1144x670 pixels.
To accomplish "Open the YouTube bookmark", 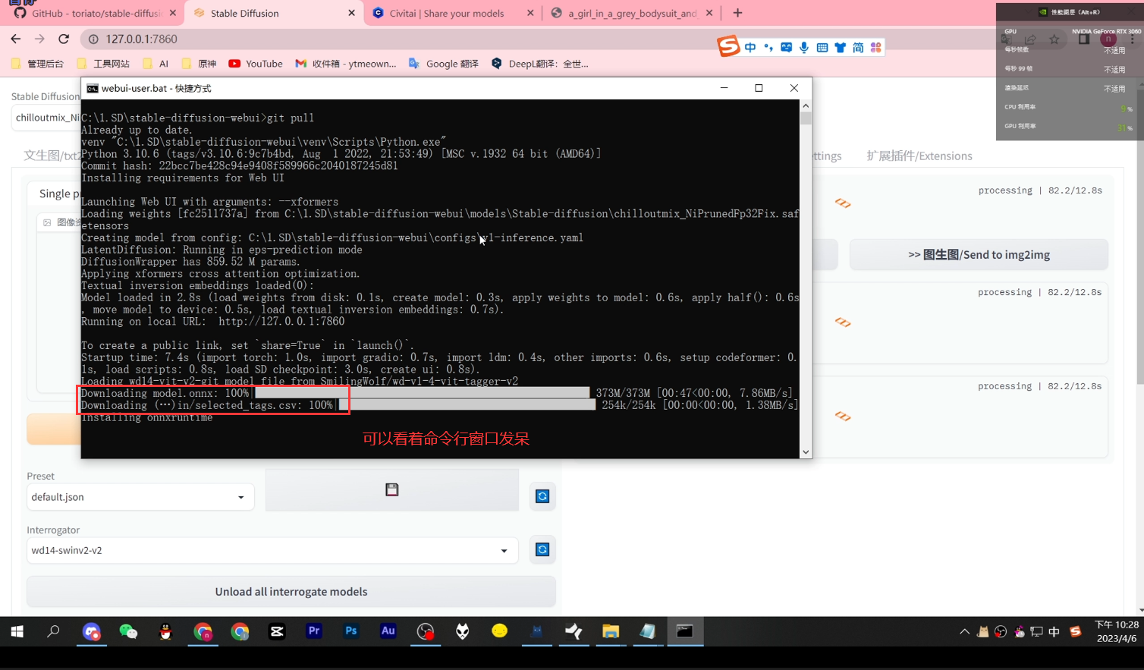I will (x=255, y=64).
